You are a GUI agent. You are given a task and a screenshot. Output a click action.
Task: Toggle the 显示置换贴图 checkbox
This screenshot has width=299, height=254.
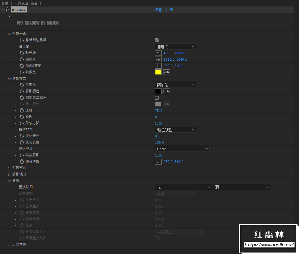pyautogui.click(x=156, y=238)
